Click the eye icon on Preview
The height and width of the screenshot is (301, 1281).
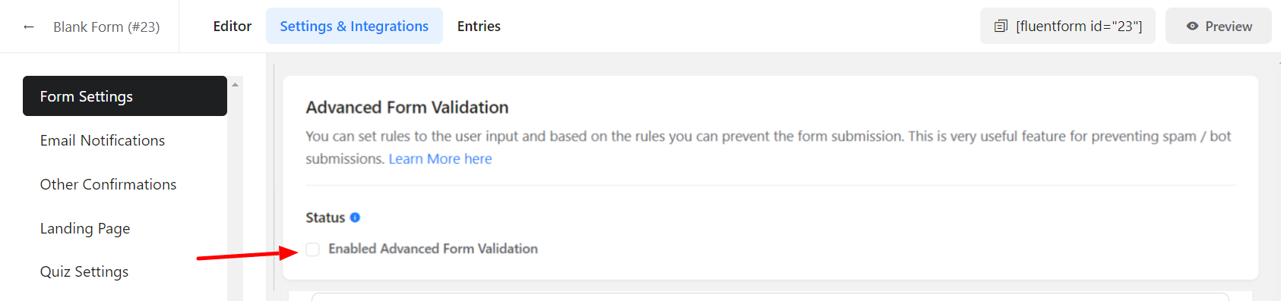click(1193, 27)
